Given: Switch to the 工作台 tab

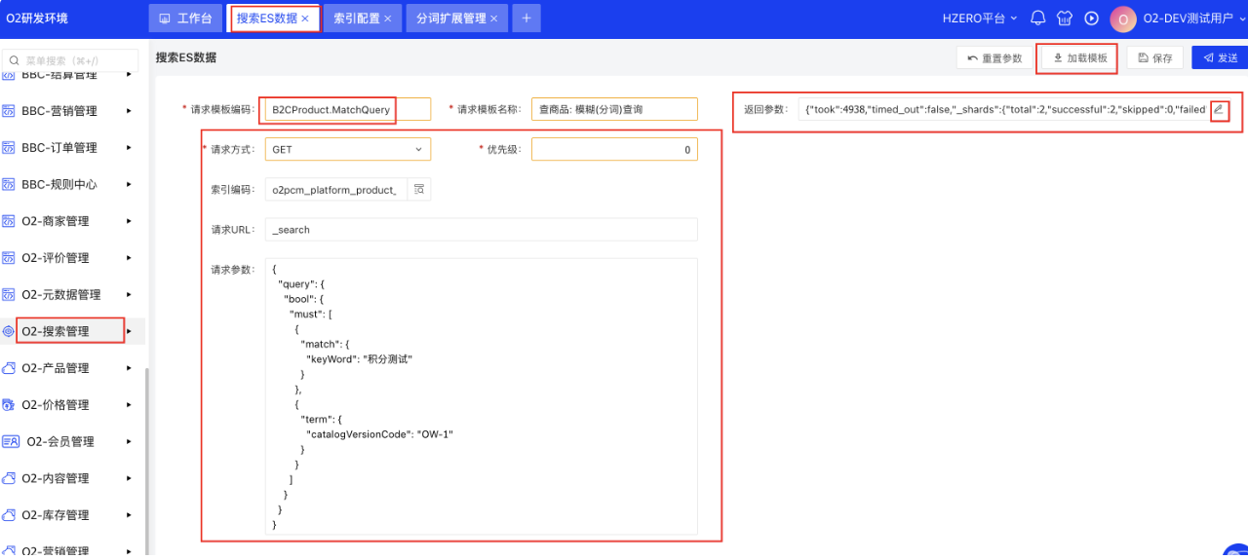Looking at the screenshot, I should pos(185,19).
